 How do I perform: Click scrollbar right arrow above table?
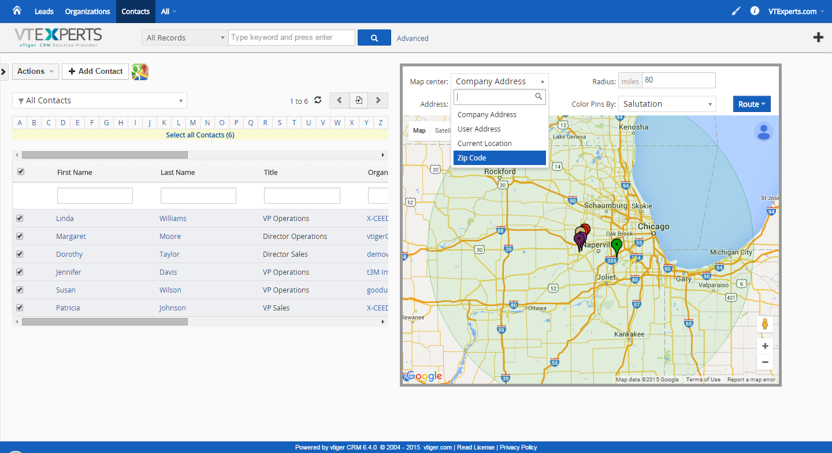pyautogui.click(x=383, y=155)
